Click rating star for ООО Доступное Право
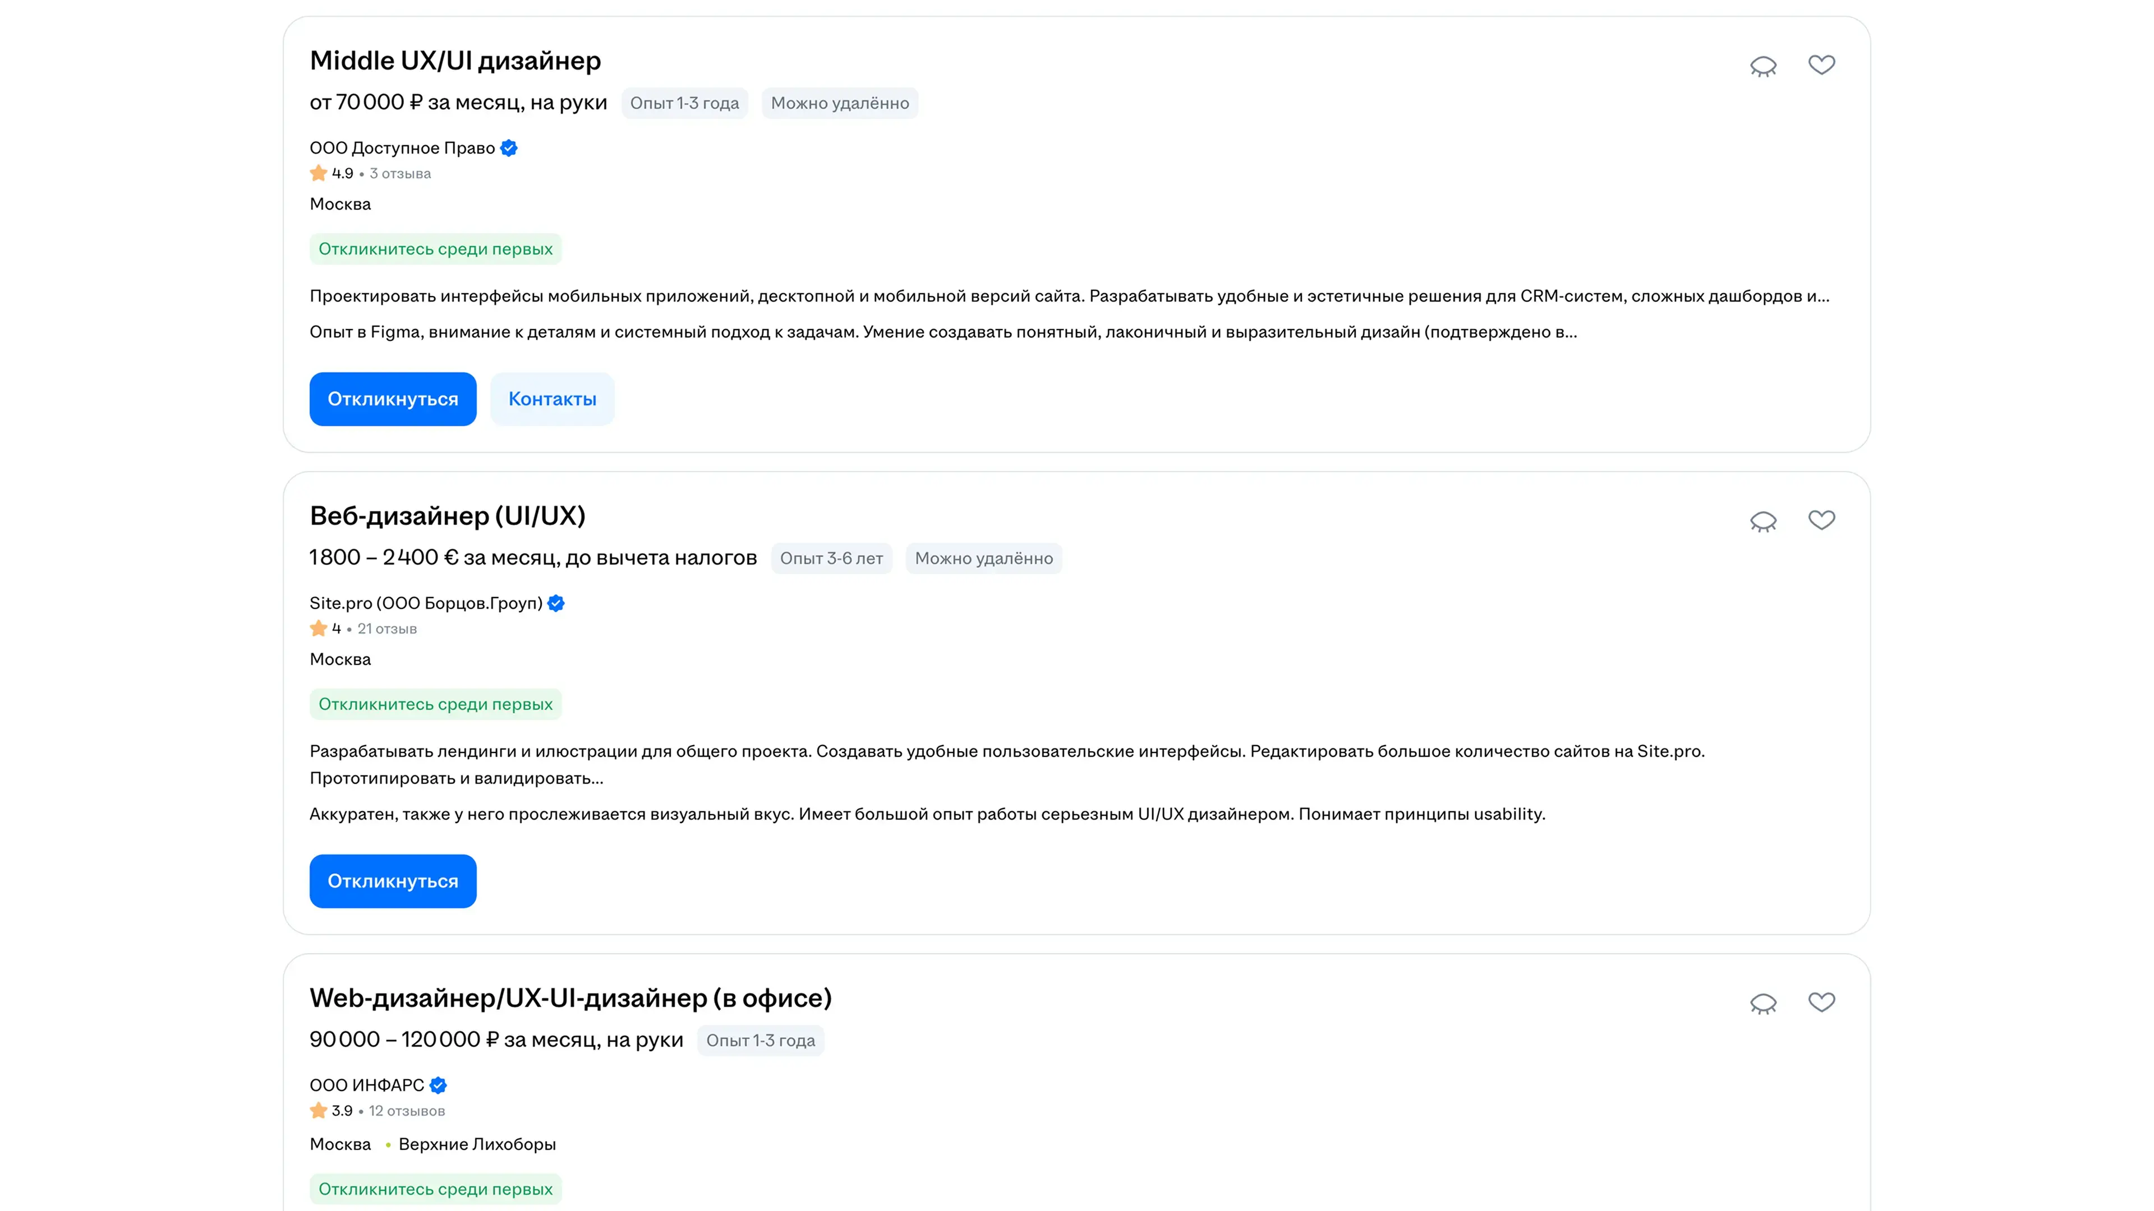The width and height of the screenshot is (2154, 1211). 317,174
